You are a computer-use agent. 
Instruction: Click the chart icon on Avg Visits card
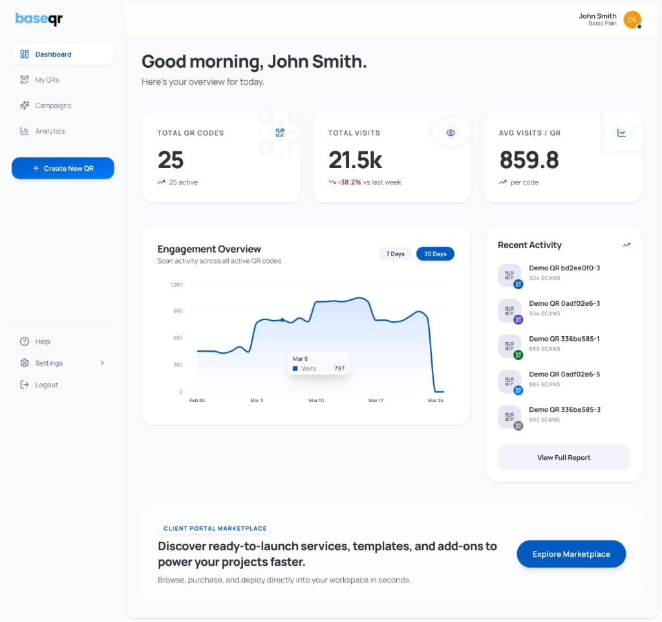click(621, 132)
